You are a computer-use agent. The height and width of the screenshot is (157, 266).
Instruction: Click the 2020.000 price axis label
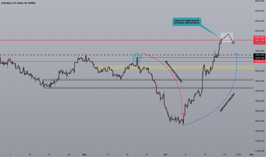click(x=259, y=21)
